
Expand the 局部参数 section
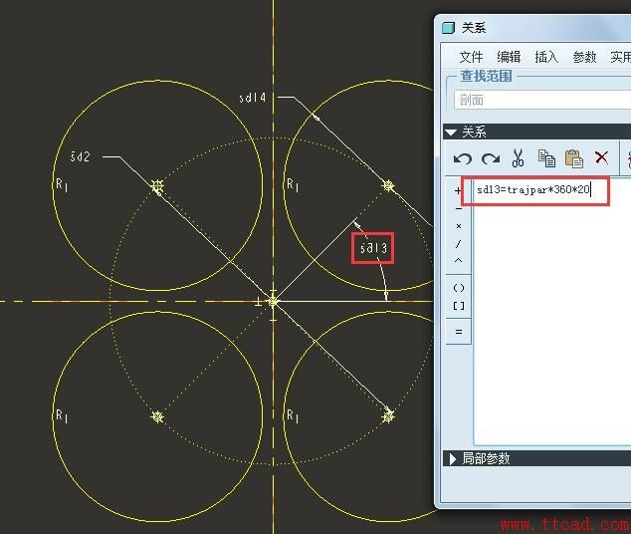pyautogui.click(x=453, y=459)
